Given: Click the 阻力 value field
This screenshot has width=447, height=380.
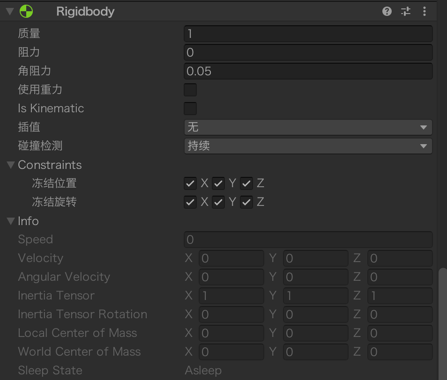Looking at the screenshot, I should point(308,52).
